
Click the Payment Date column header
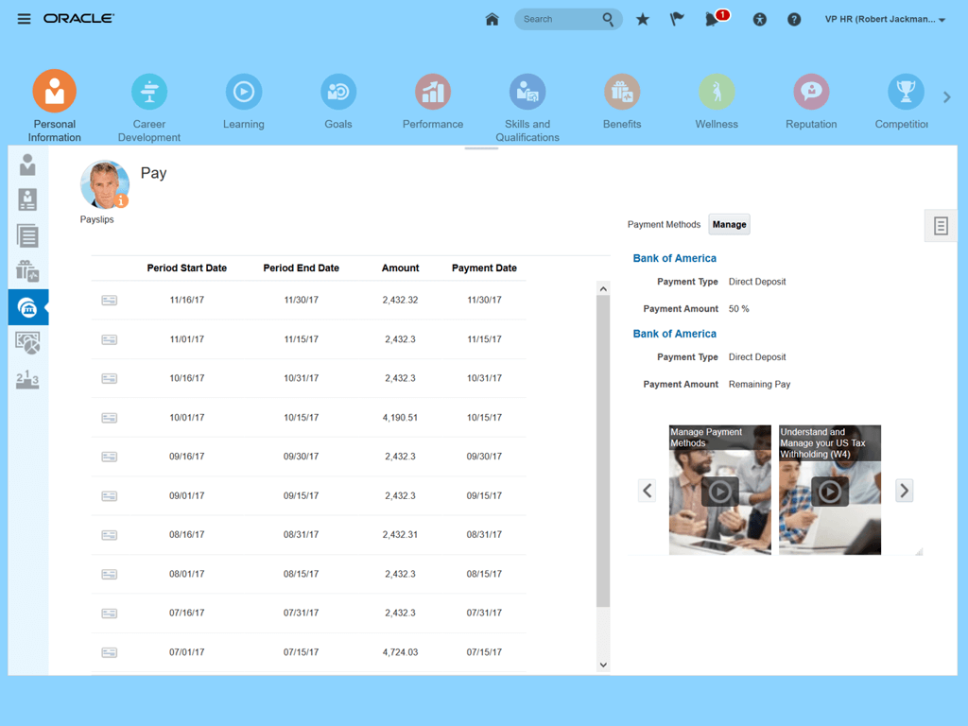[484, 268]
